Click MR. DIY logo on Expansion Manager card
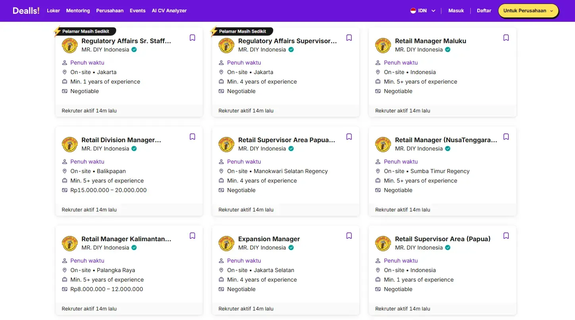 coord(226,243)
